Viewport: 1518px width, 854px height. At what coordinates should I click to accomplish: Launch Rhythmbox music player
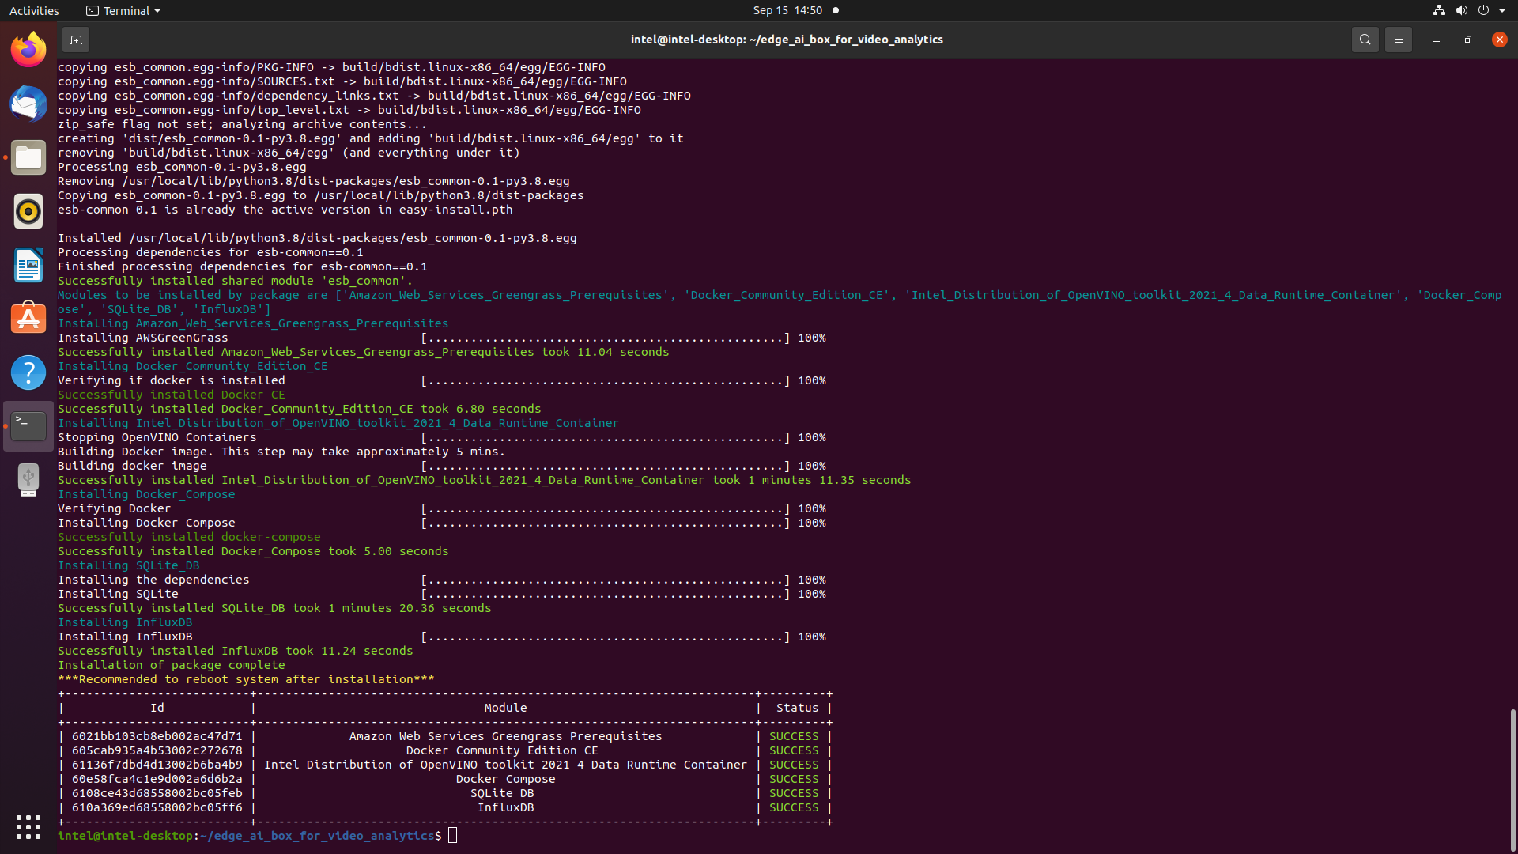pos(28,212)
